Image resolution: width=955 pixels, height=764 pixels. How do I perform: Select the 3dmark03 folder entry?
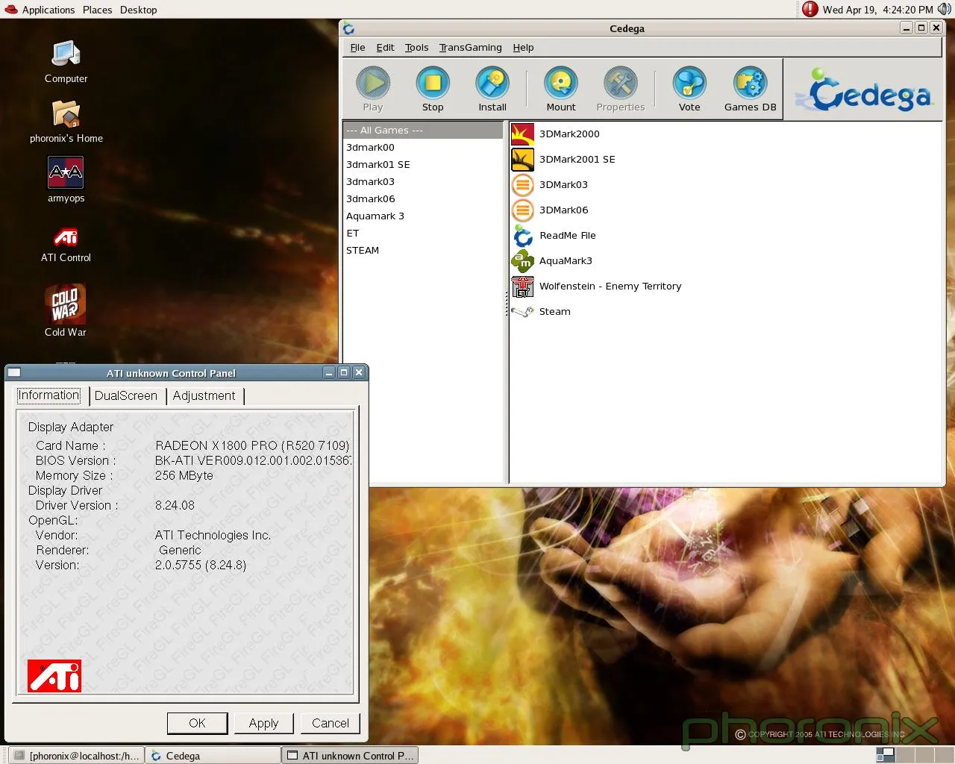[x=423, y=181]
